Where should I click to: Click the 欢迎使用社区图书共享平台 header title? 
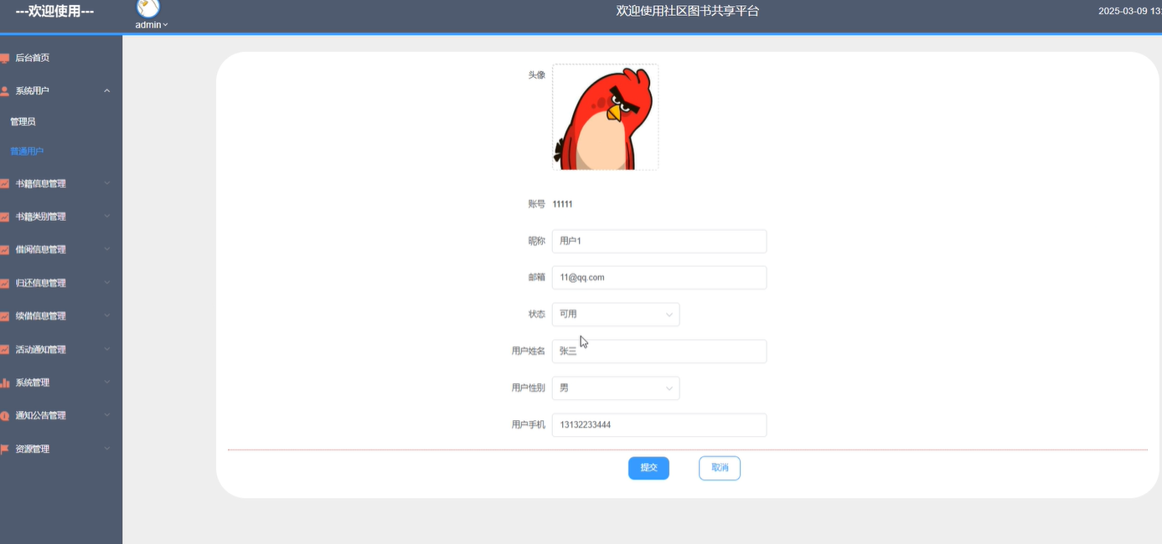(688, 11)
